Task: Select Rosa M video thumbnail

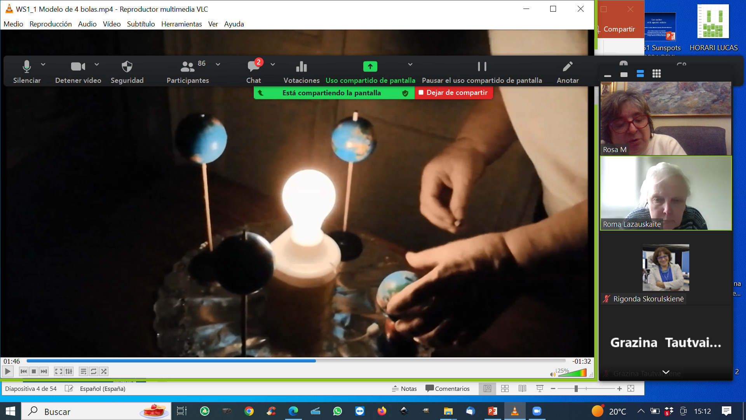Action: tap(666, 118)
